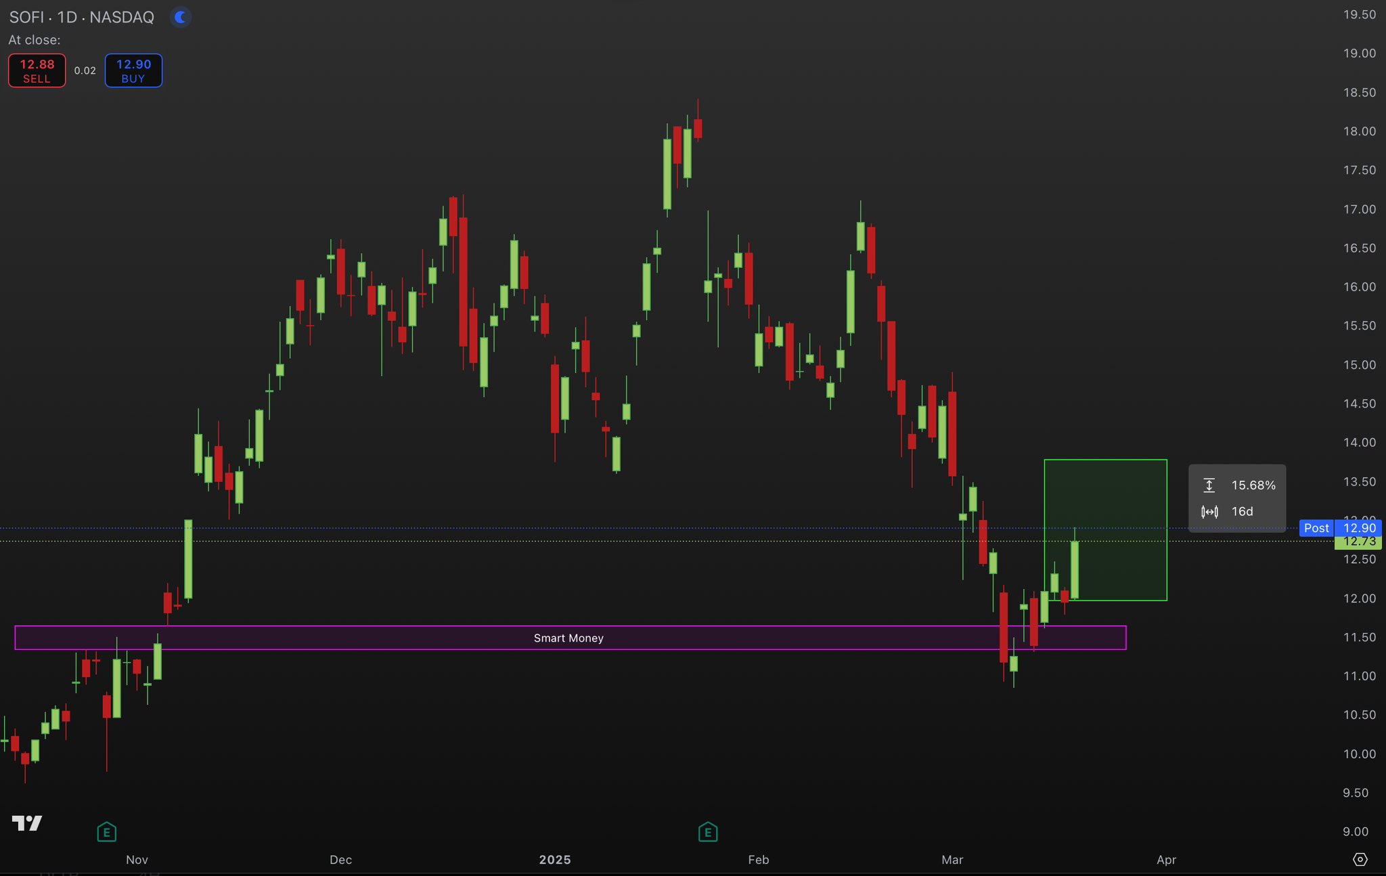The image size is (1386, 876).
Task: Click the Mar label on time axis
Action: coord(952,859)
